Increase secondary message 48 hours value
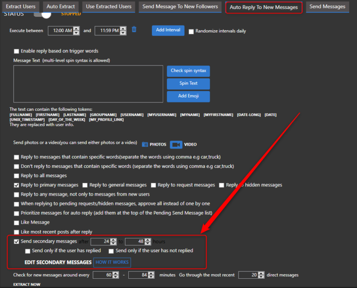 point(148,240)
